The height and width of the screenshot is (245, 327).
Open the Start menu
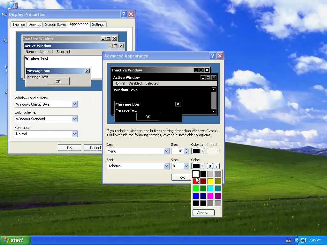click(x=15, y=240)
